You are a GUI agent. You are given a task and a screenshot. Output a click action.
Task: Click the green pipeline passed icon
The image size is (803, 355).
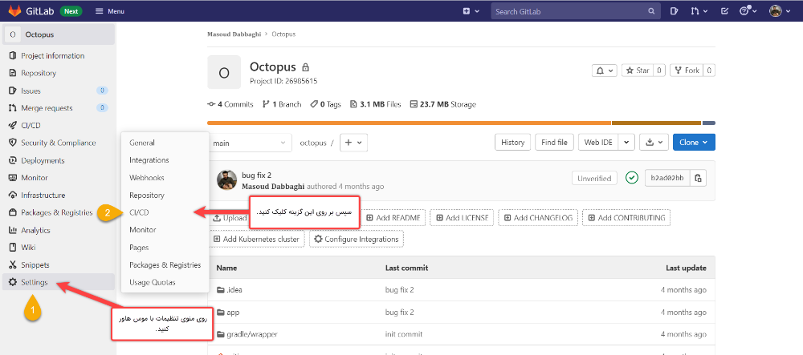(632, 178)
